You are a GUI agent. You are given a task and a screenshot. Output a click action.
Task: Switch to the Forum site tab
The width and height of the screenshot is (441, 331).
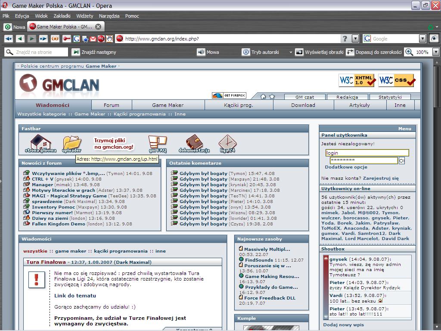tap(111, 105)
